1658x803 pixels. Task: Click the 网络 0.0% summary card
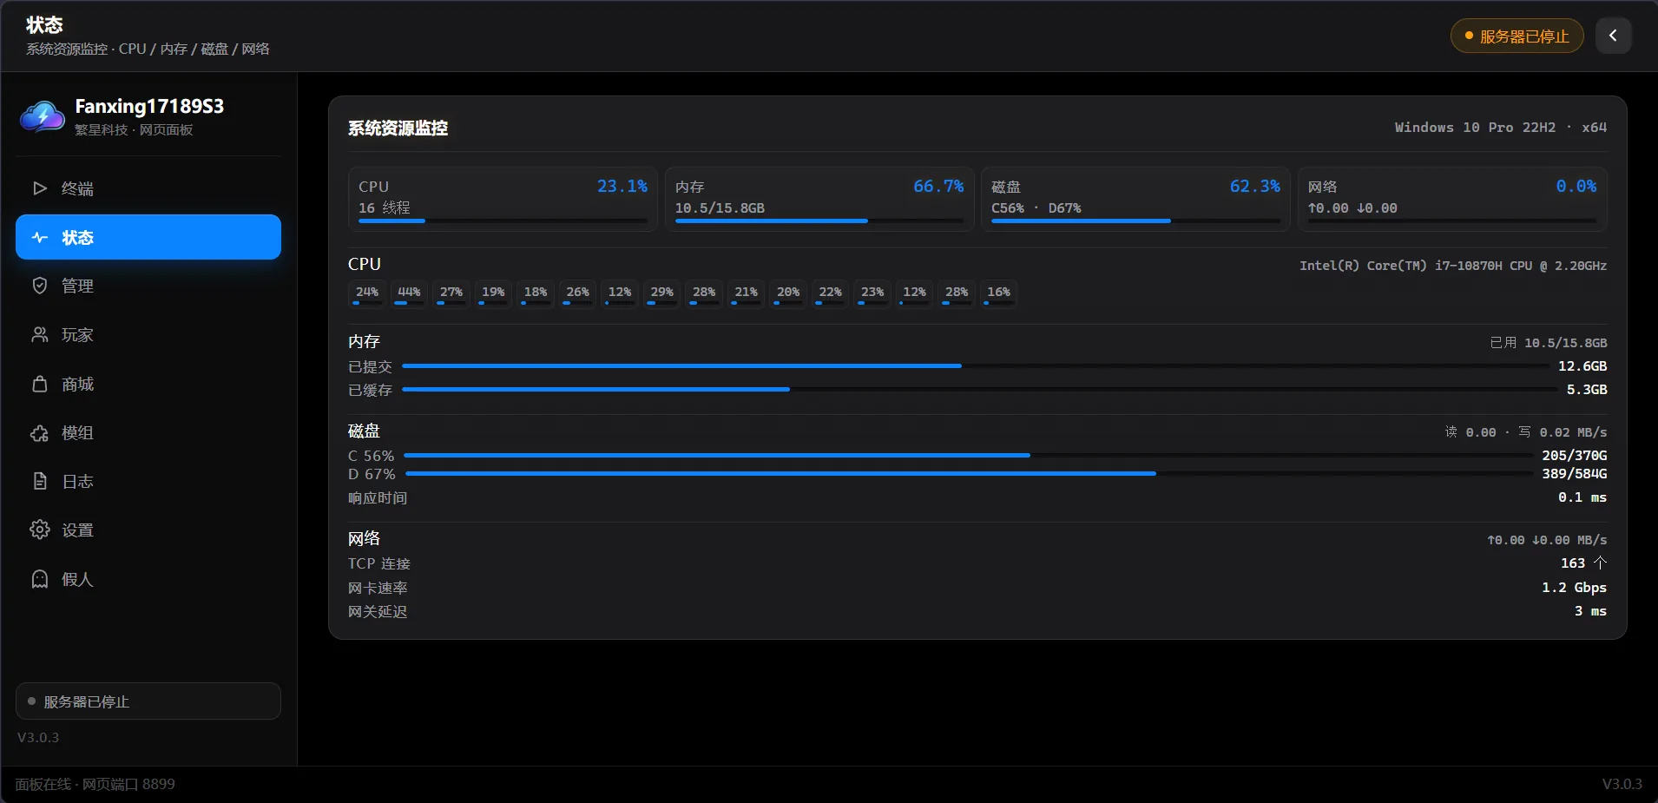pos(1452,199)
